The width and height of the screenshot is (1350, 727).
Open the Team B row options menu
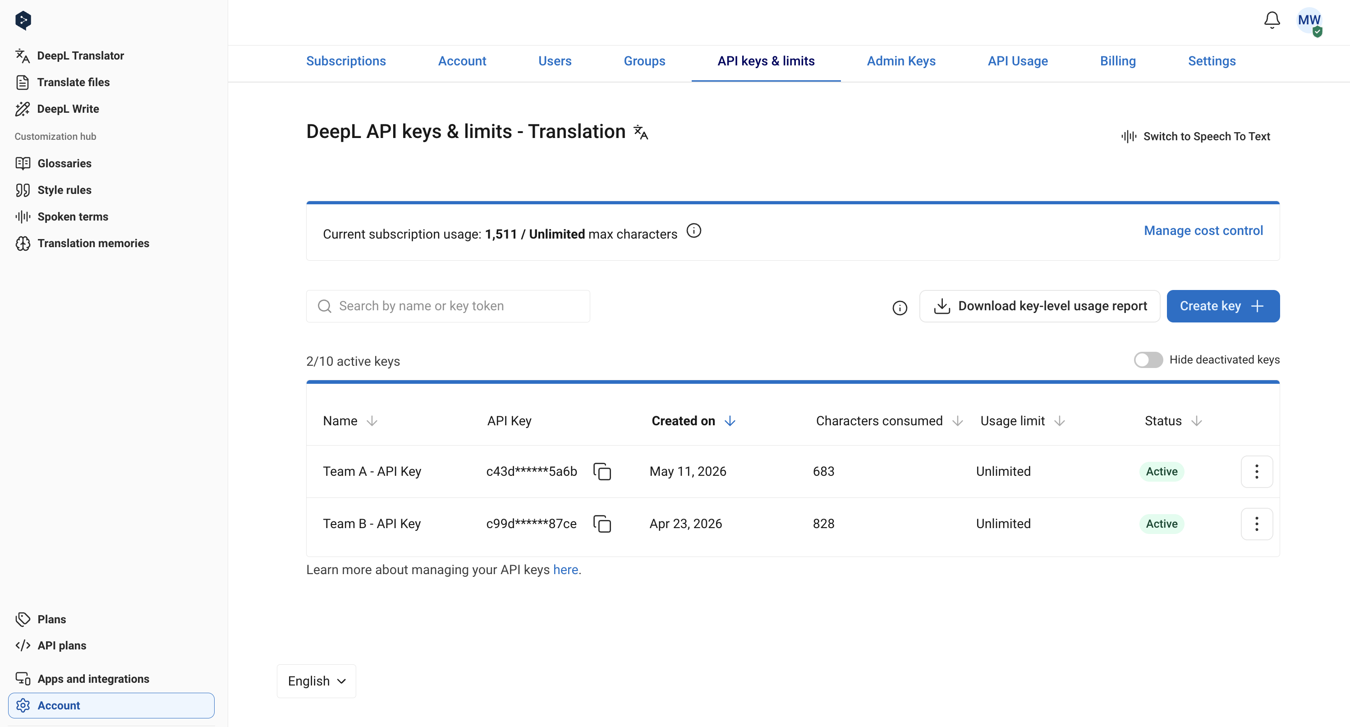1257,524
